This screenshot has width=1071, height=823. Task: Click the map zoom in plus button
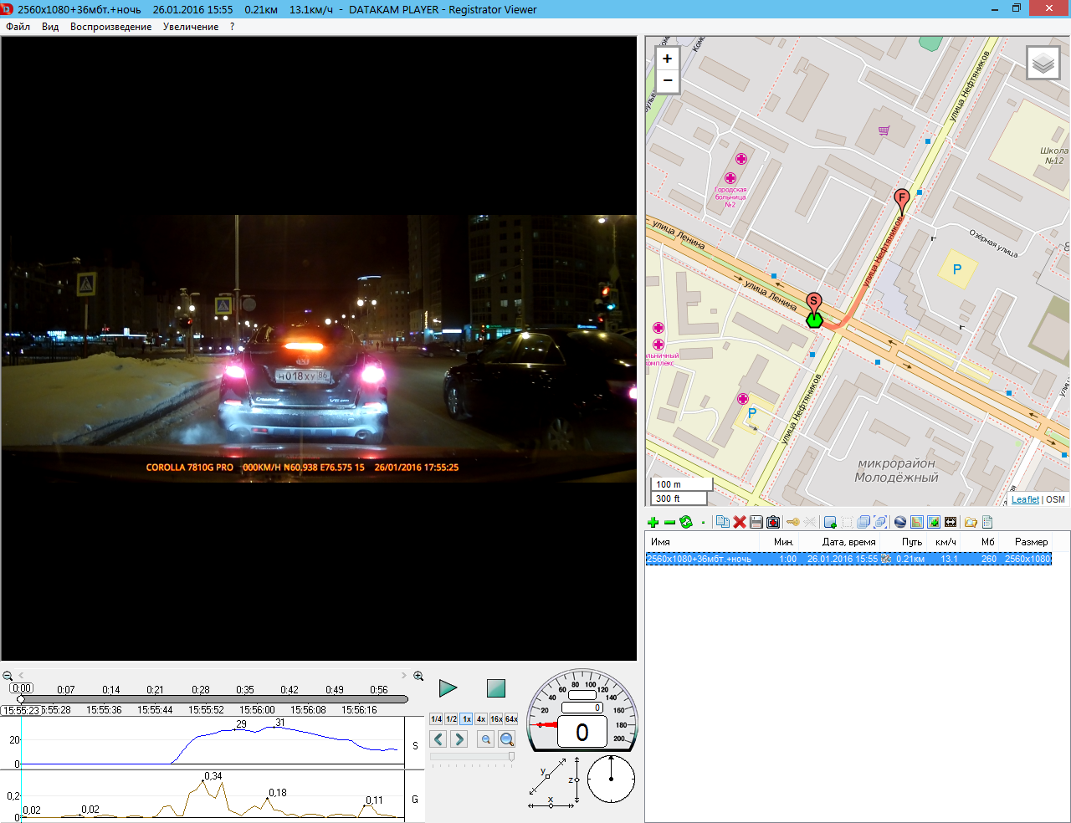tap(667, 59)
